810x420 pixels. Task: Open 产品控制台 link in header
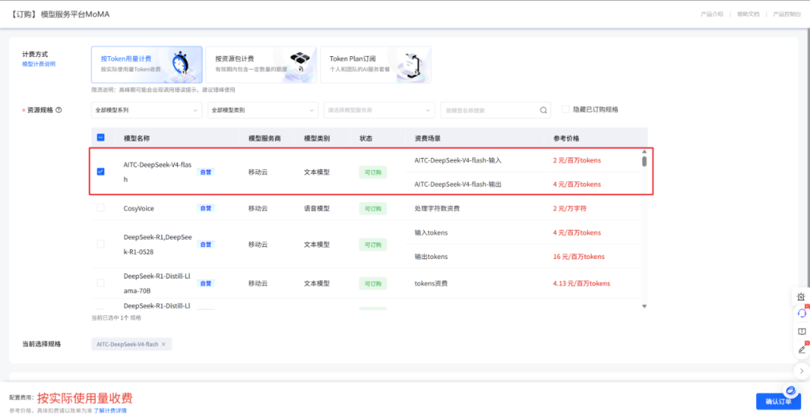(x=787, y=14)
